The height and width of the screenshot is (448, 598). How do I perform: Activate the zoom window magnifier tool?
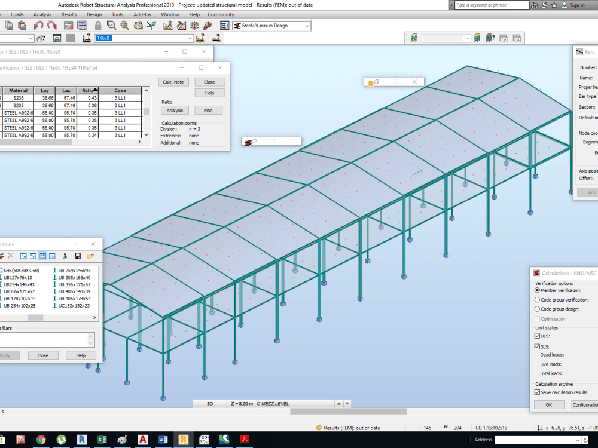[x=111, y=26]
